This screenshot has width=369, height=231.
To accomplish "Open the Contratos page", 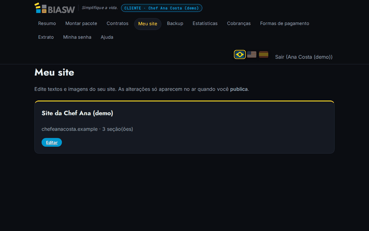I will [117, 24].
